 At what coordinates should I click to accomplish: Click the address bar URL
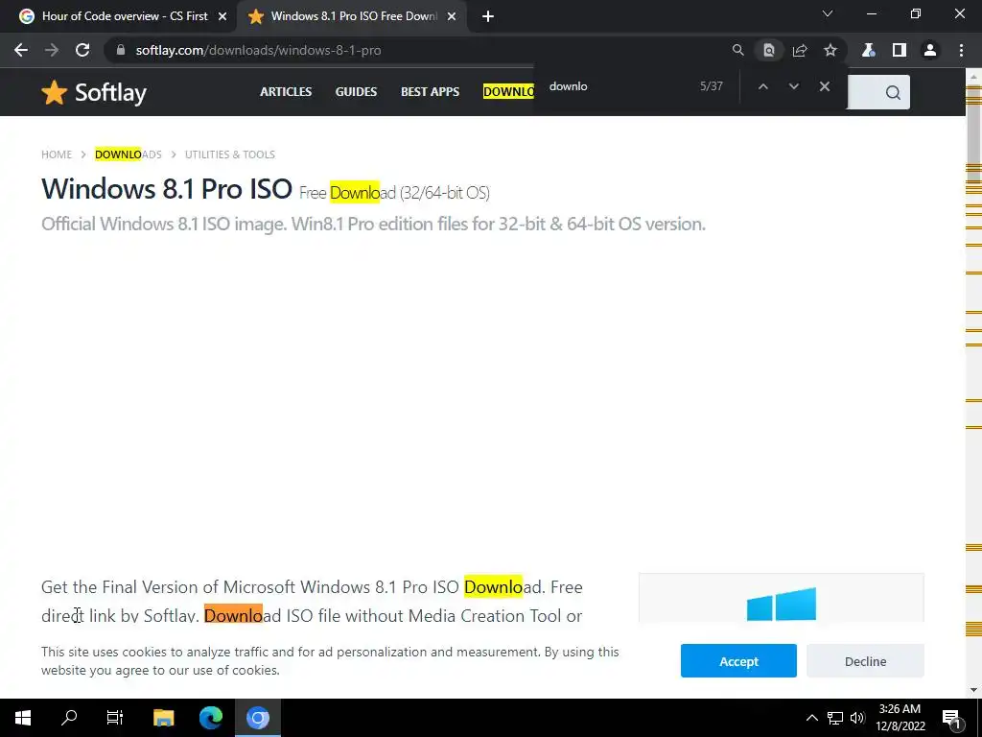[x=258, y=50]
